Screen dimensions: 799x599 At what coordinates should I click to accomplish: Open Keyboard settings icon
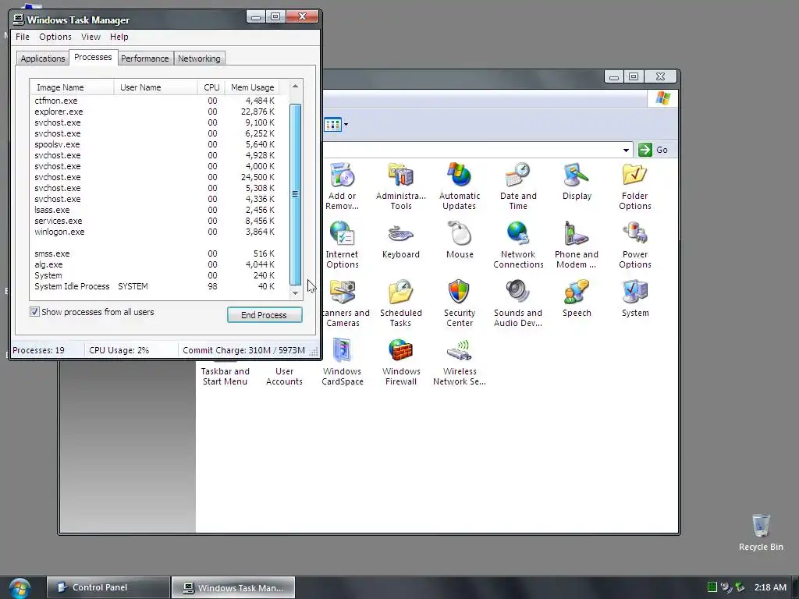tap(400, 239)
